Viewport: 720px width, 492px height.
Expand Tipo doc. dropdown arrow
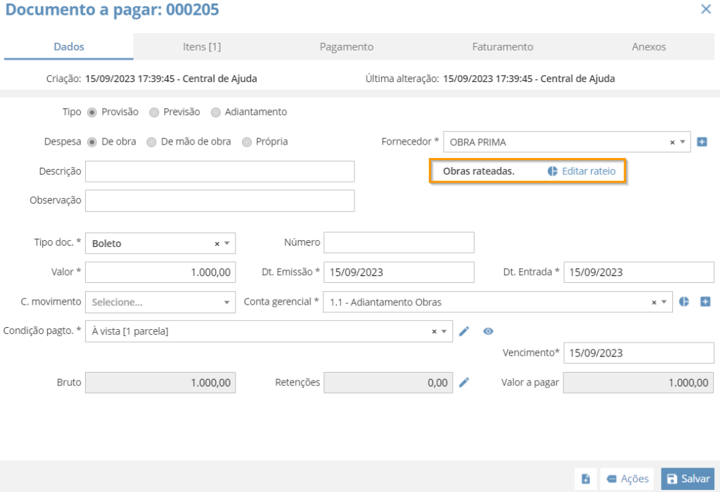coord(227,244)
